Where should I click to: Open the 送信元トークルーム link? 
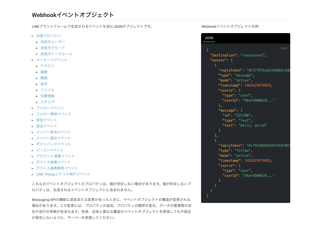point(56,54)
